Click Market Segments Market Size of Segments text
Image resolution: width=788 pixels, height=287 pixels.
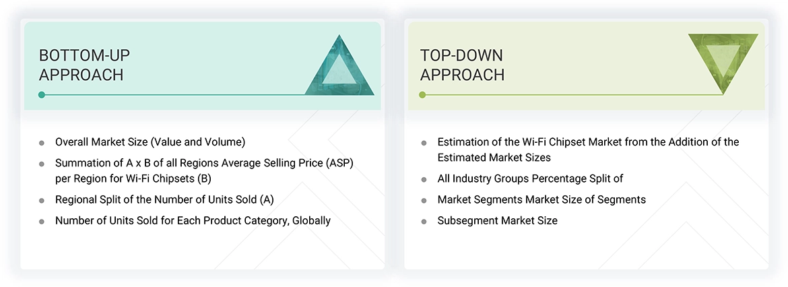click(x=541, y=199)
